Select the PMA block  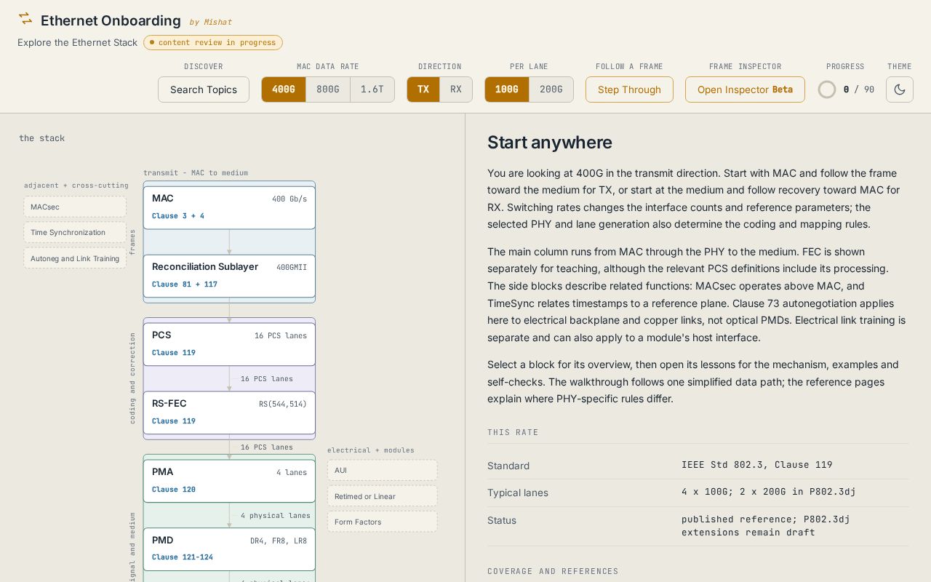click(x=229, y=481)
